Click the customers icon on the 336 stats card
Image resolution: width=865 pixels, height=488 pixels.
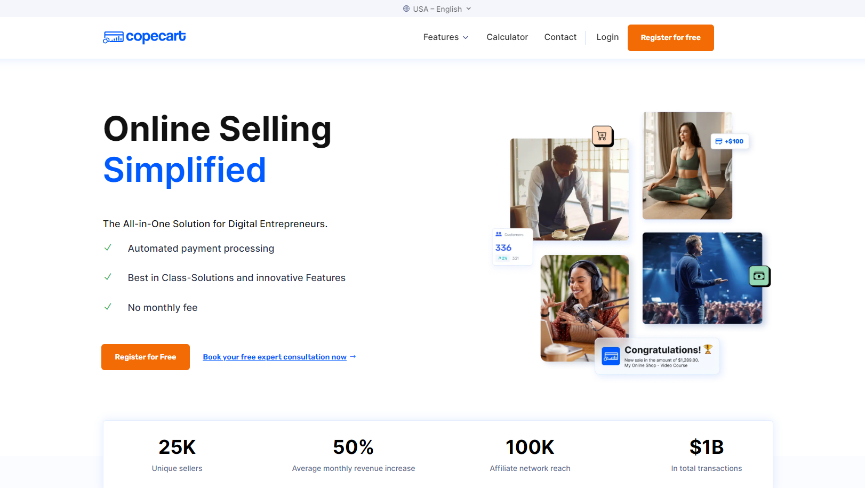[x=499, y=234]
